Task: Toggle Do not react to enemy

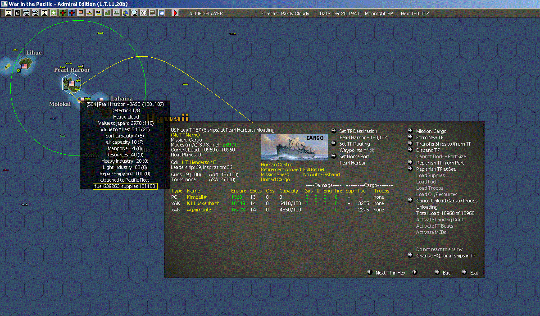Action: pyautogui.click(x=439, y=249)
